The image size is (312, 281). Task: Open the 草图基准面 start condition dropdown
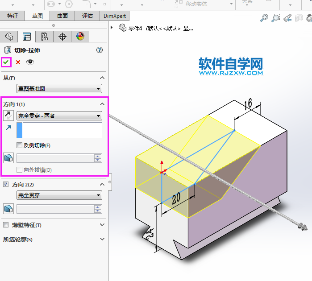coord(59,88)
